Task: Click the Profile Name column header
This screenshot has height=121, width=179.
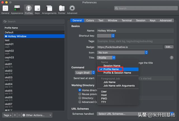Action: [x=34, y=28]
